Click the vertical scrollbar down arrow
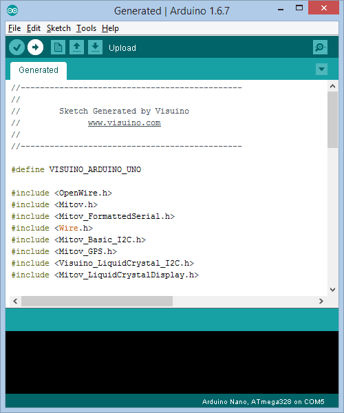Viewport: 344px width, 413px height. click(x=333, y=290)
